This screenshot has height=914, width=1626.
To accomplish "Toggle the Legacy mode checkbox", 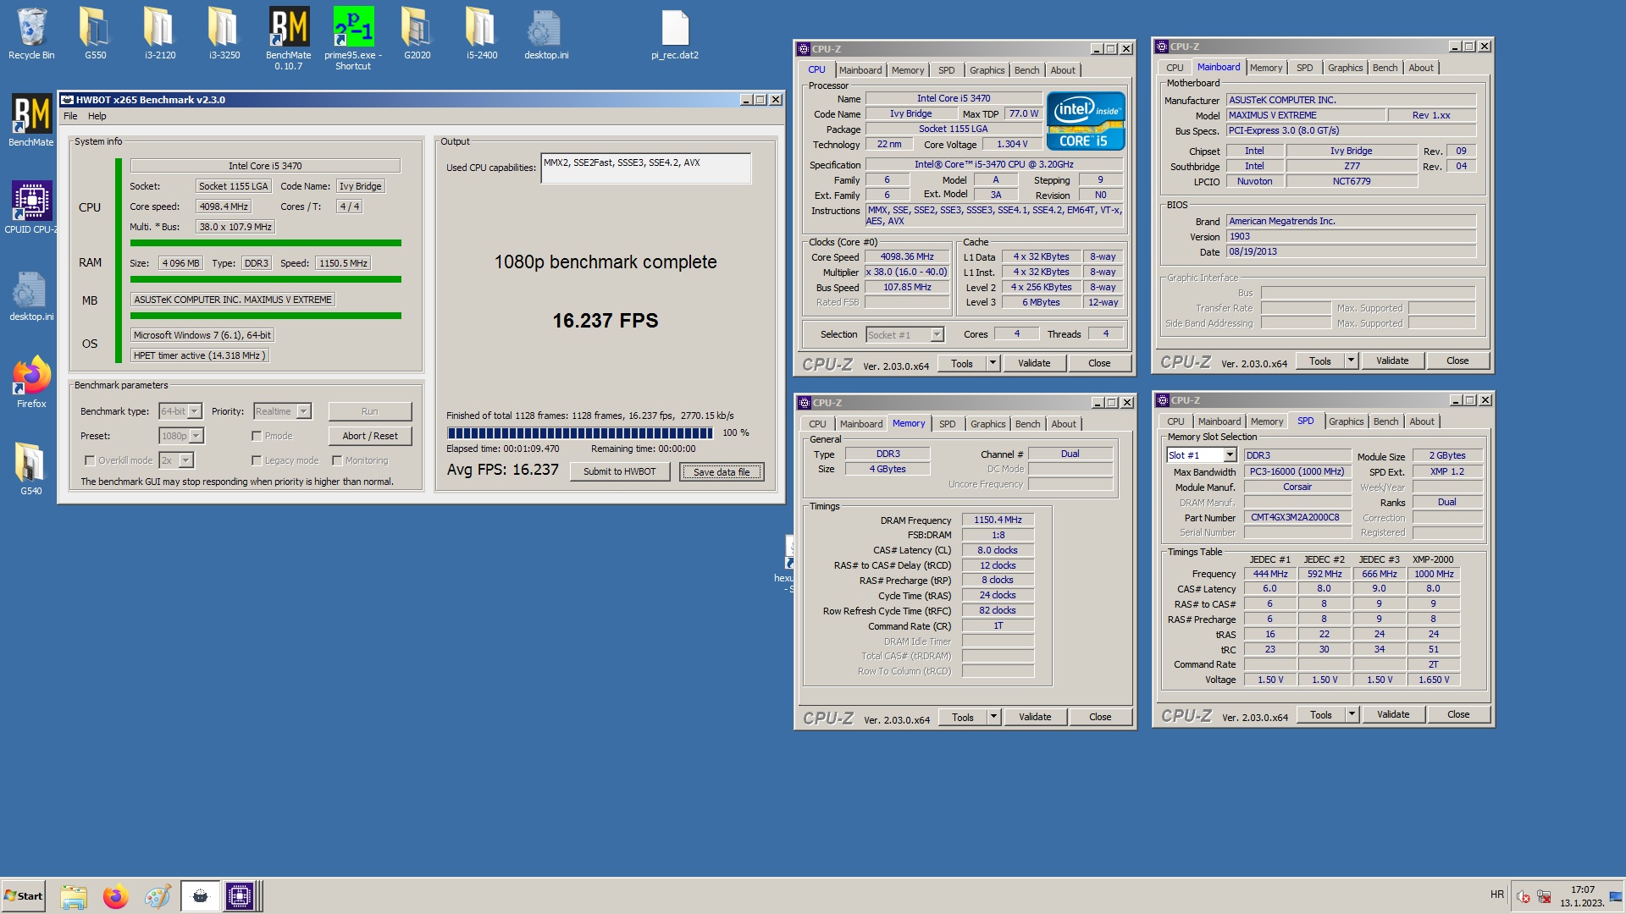I will [x=257, y=460].
